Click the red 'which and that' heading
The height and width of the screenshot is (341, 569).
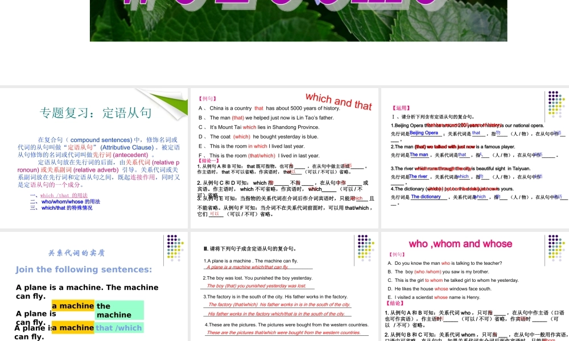[339, 101]
